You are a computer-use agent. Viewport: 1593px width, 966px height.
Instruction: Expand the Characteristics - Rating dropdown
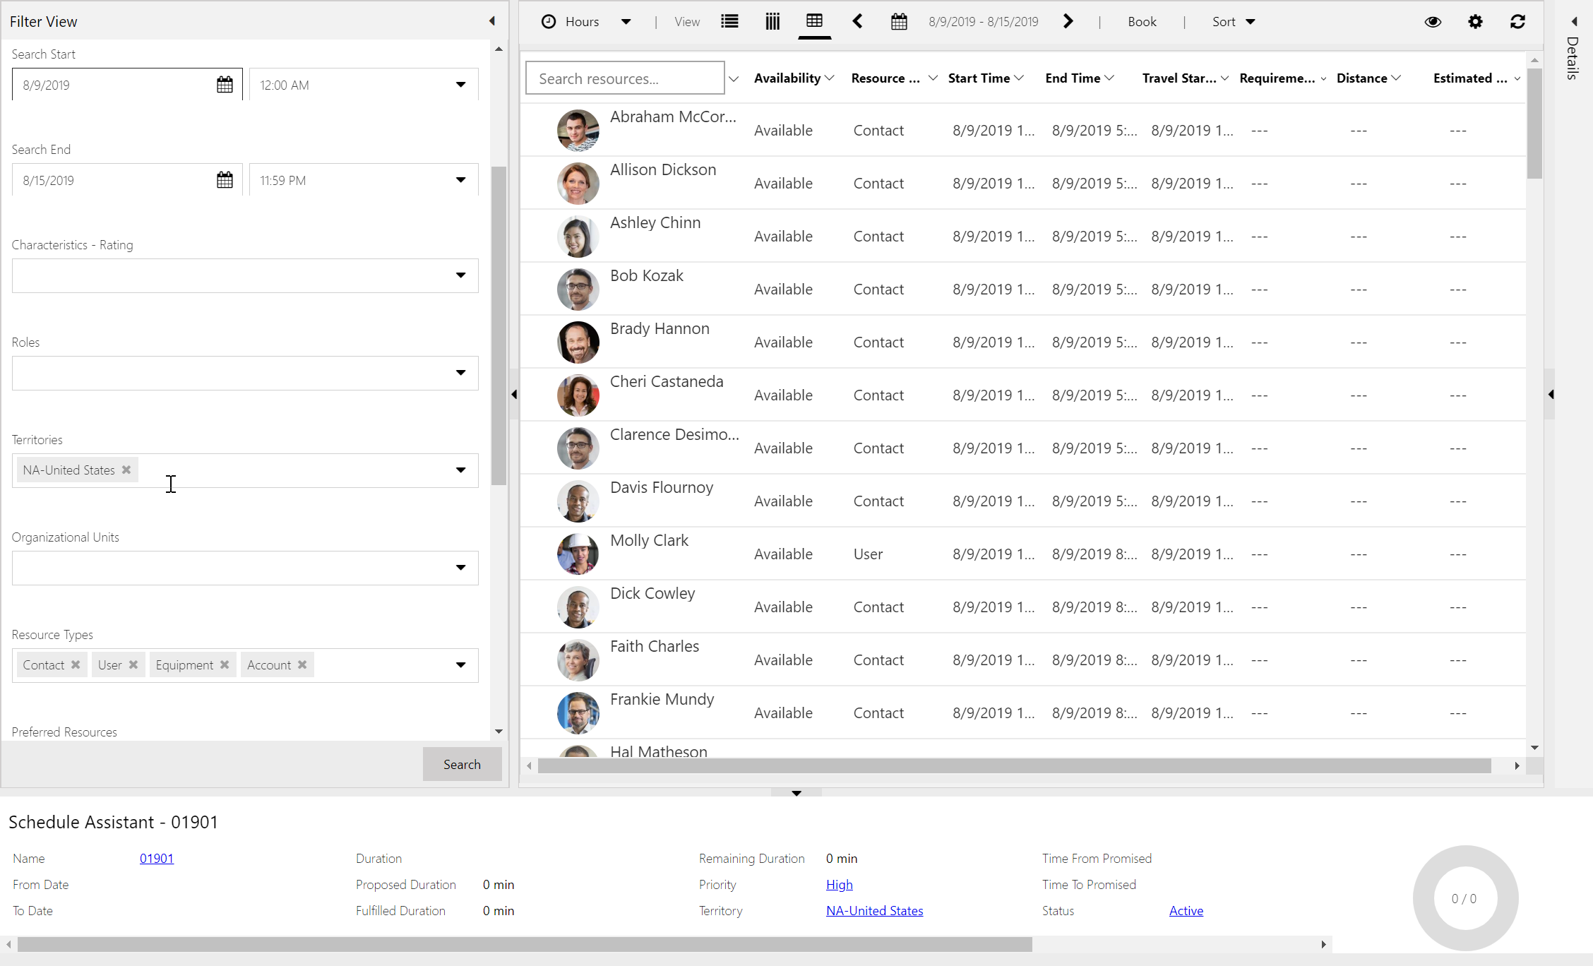(x=461, y=274)
